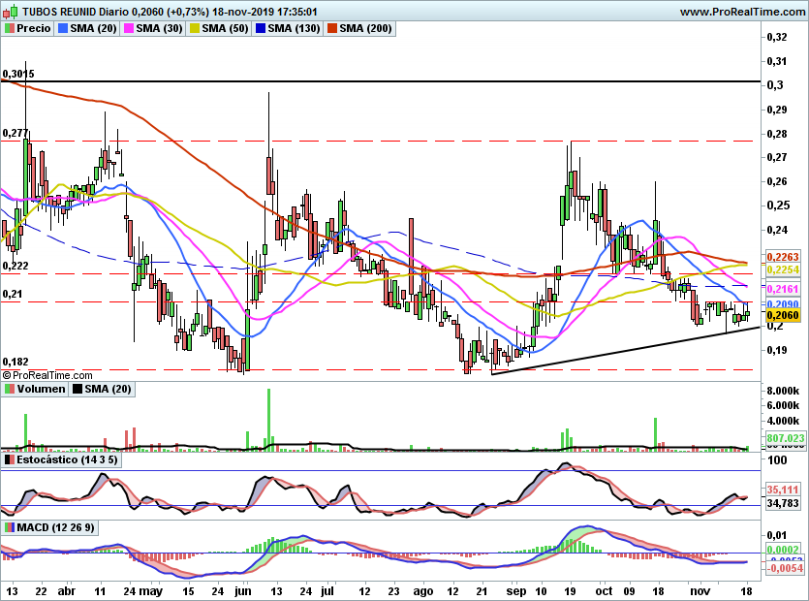
Task: Open the SMA (130) legend label
Action: pyautogui.click(x=293, y=29)
